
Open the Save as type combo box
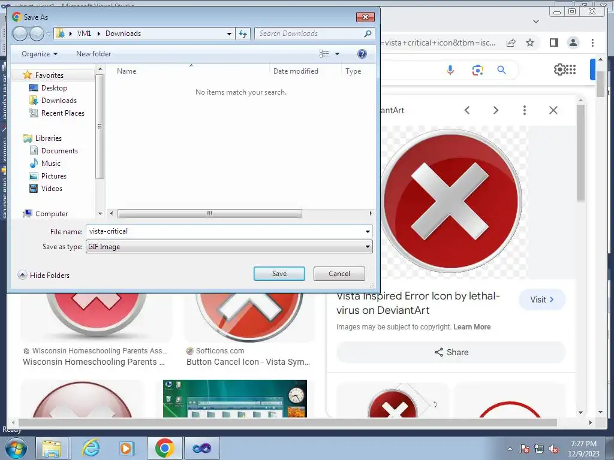point(229,247)
